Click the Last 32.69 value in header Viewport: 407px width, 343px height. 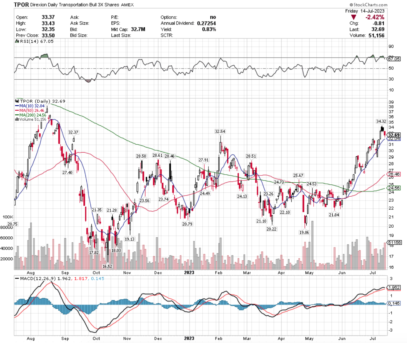378,29
